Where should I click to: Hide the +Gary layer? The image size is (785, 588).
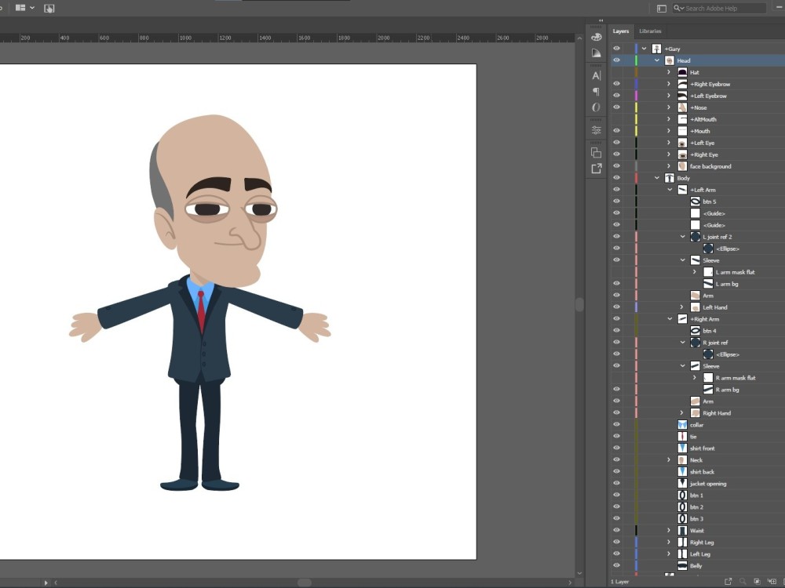617,49
